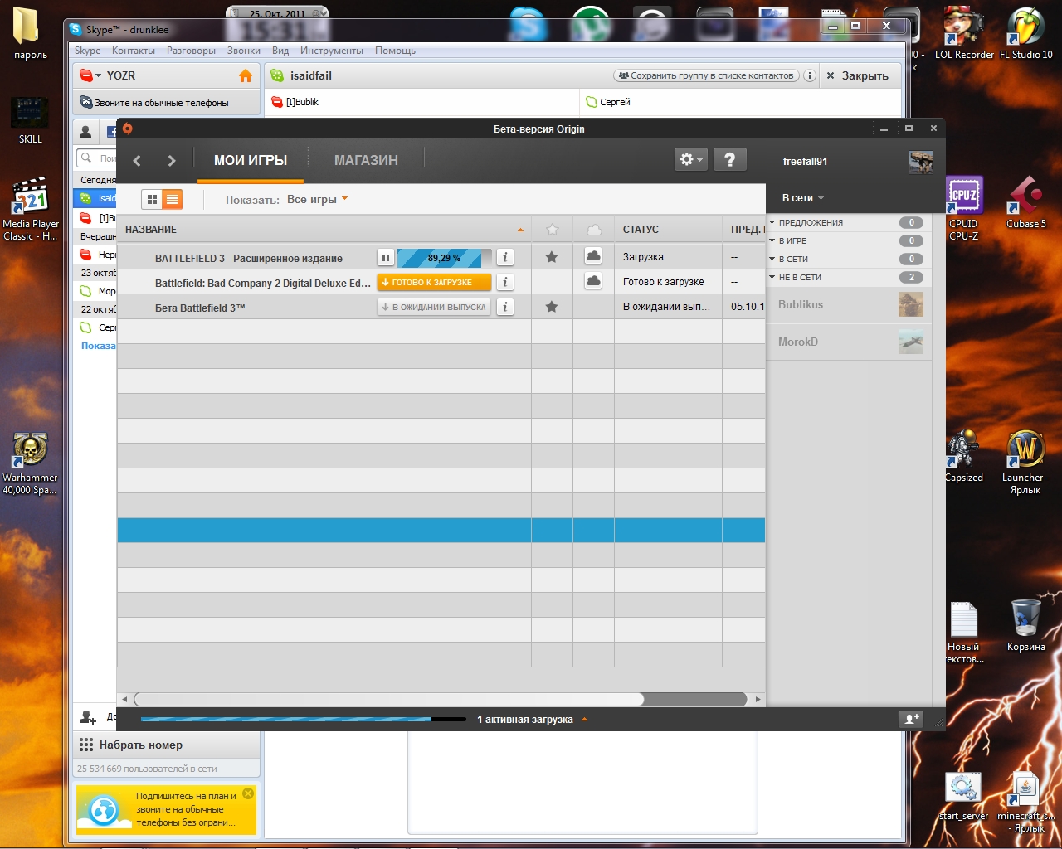Expand the 1 активная загрузка panel

(x=532, y=720)
